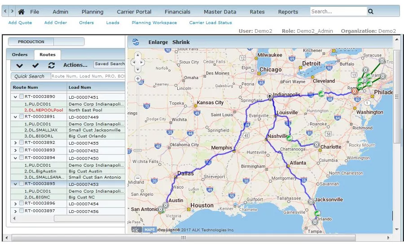Check the box for RT-00003891
The height and width of the screenshot is (247, 404).
22,116
